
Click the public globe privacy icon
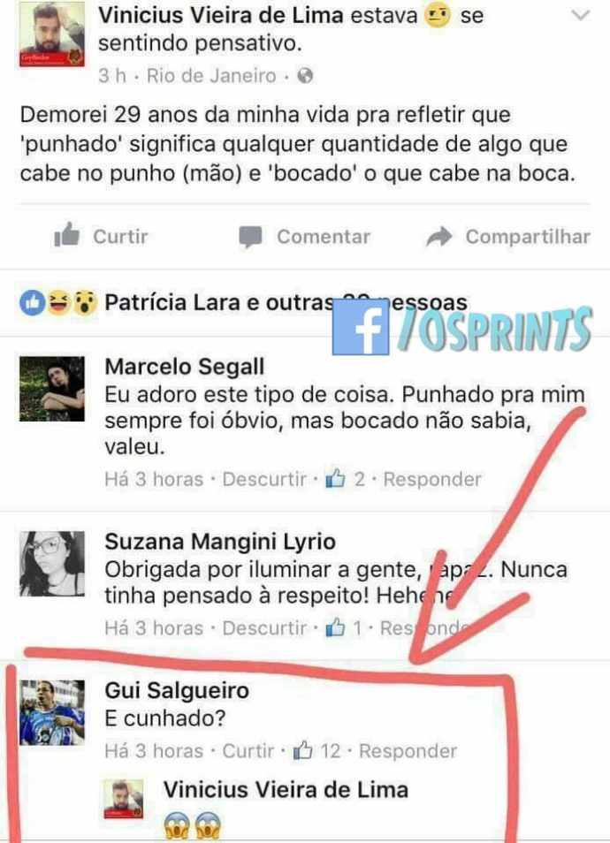coord(305,76)
